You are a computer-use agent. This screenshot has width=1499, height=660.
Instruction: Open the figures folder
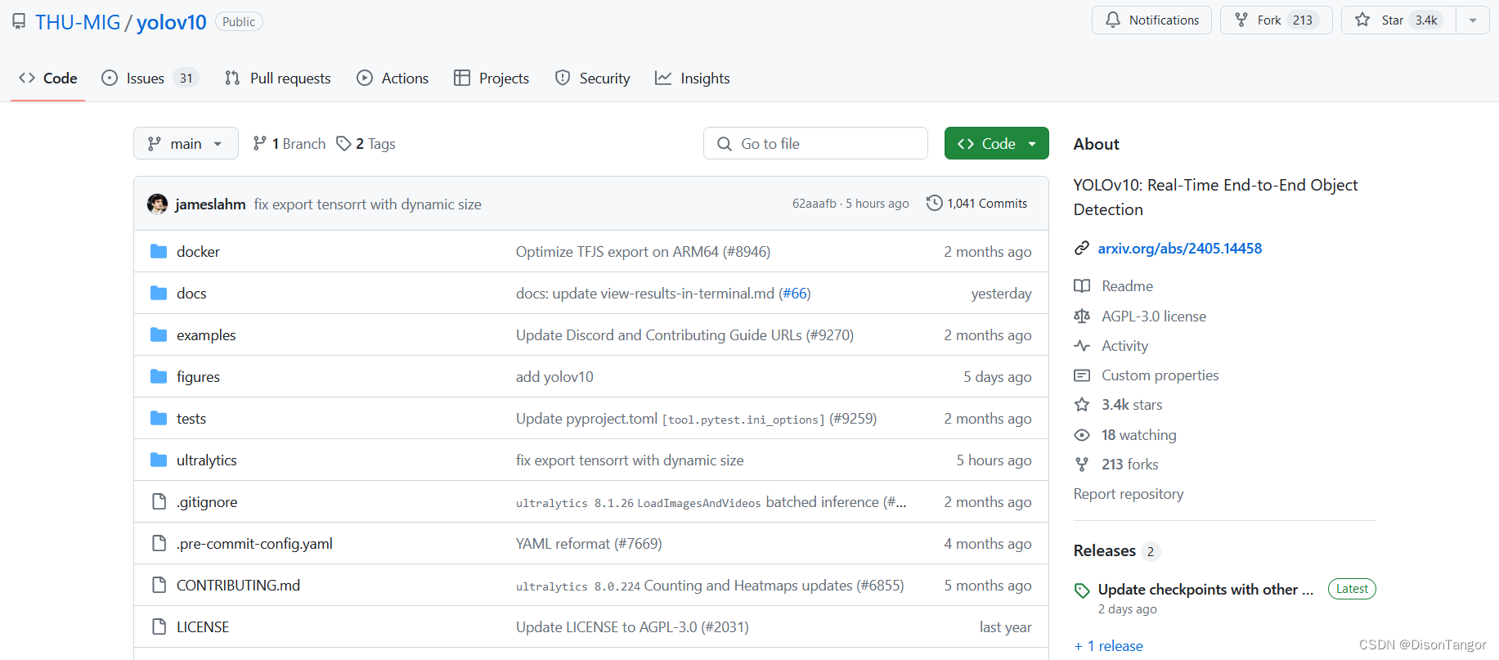click(198, 377)
